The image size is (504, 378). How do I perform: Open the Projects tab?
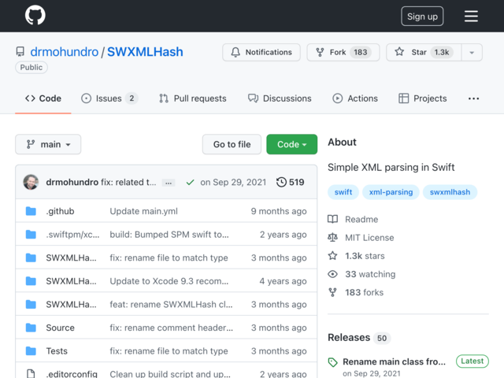(x=422, y=98)
